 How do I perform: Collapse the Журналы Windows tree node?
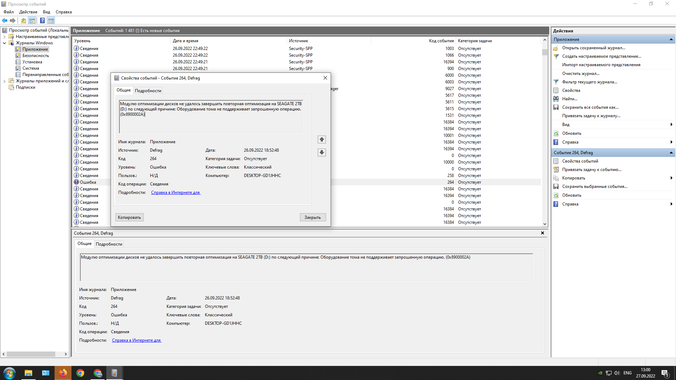(4, 43)
